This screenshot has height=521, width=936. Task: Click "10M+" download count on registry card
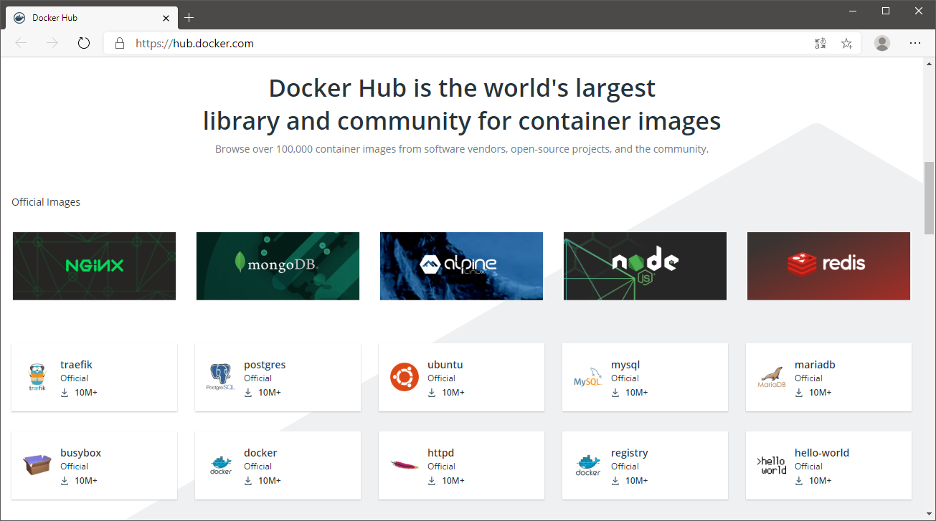636,481
